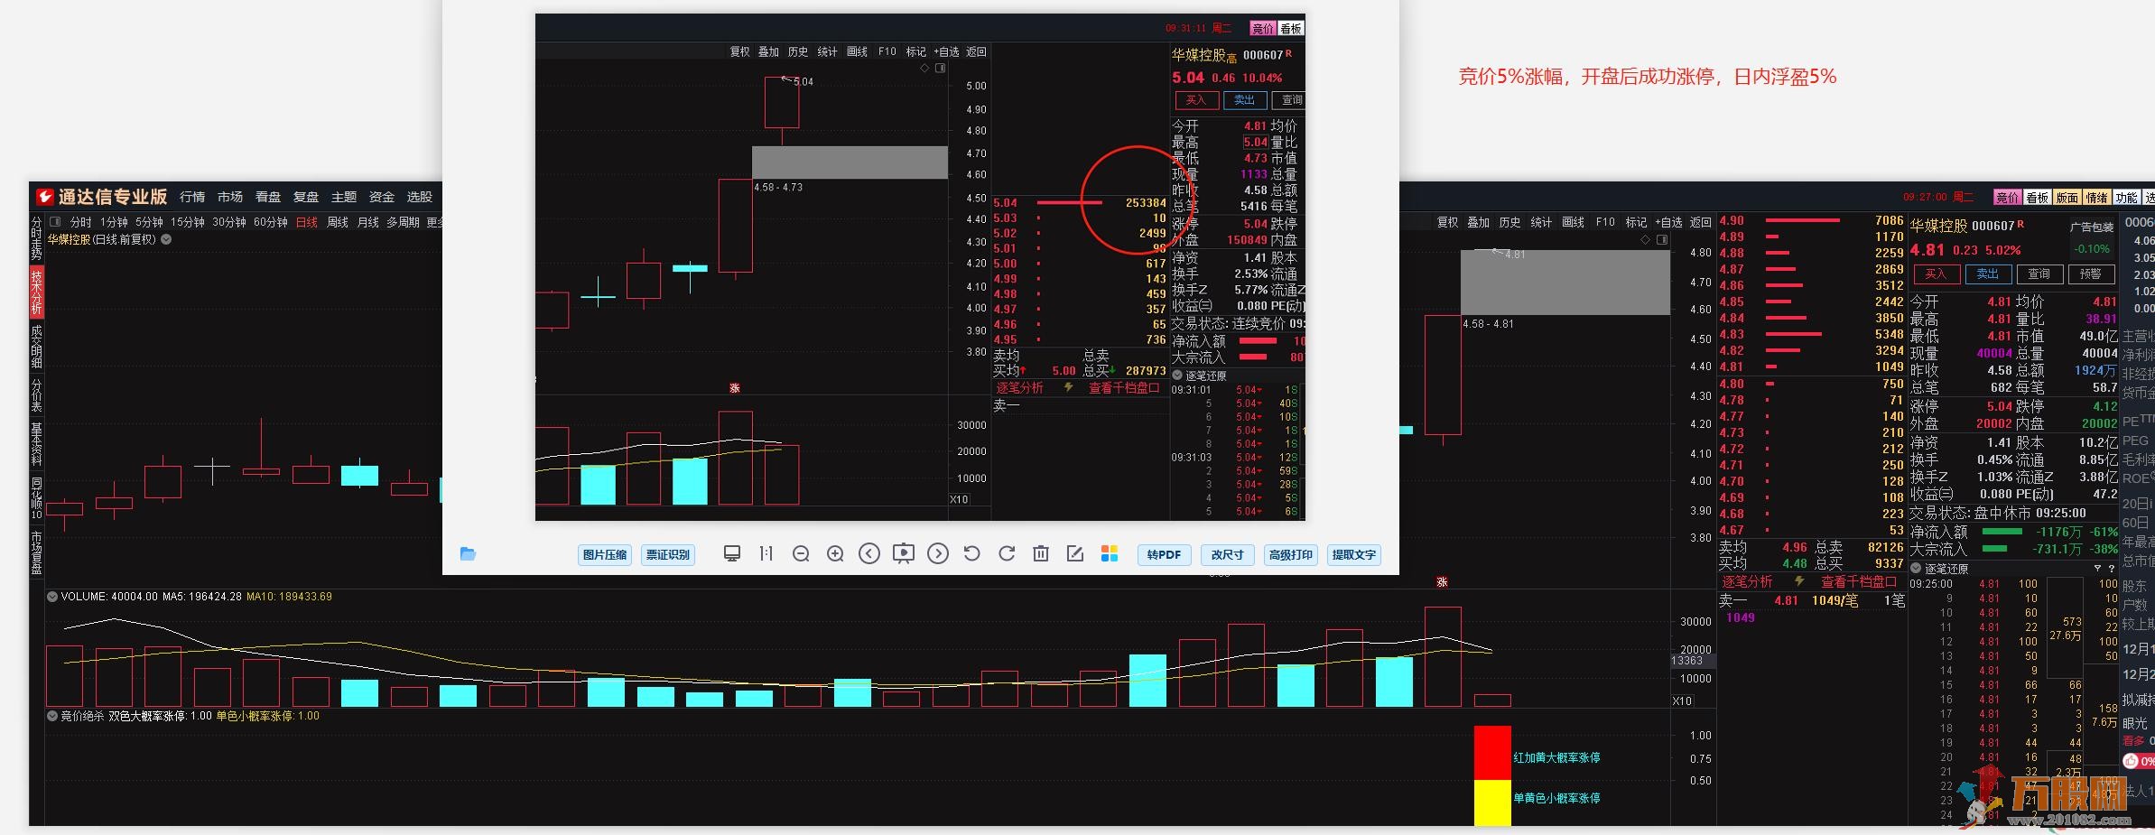This screenshot has height=835, width=2155.
Task: Expand the 竞价绝杀 indicator arrow
Action: (x=52, y=716)
